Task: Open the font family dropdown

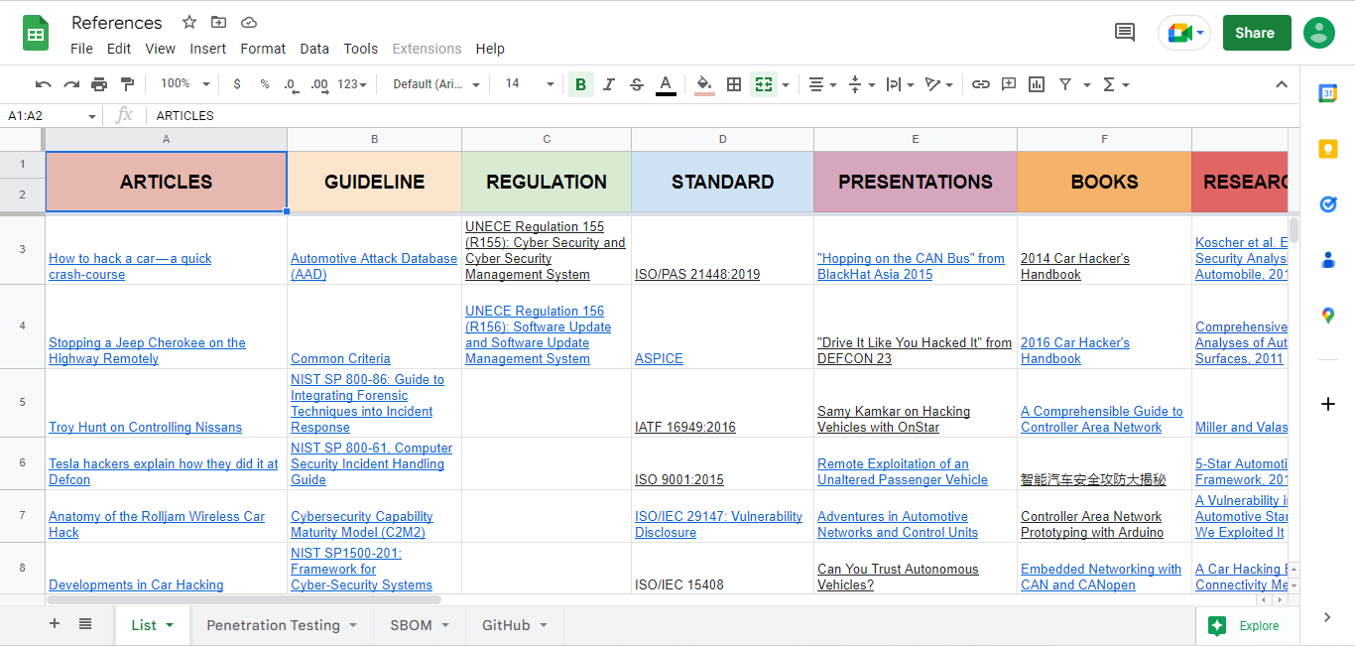Action: tap(436, 84)
